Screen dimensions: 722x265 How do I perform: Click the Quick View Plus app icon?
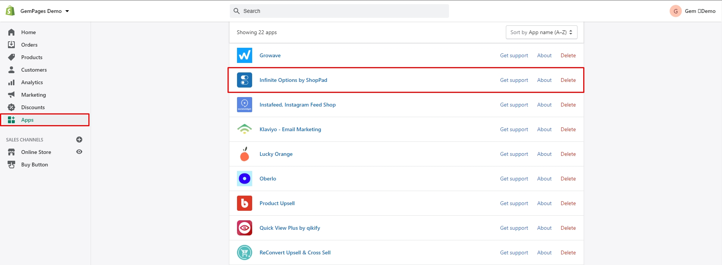click(245, 228)
